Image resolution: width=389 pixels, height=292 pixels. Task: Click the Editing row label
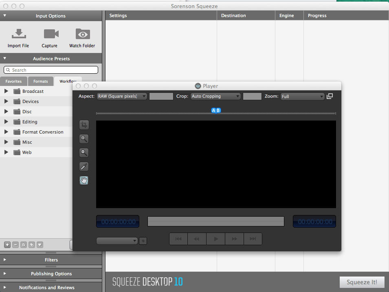(x=30, y=122)
